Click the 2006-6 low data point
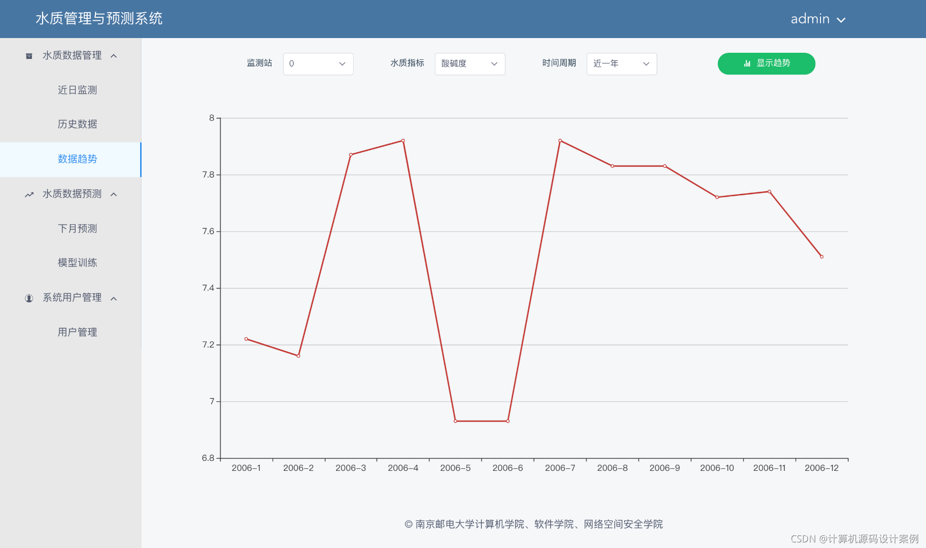The width and height of the screenshot is (926, 548). 508,421
